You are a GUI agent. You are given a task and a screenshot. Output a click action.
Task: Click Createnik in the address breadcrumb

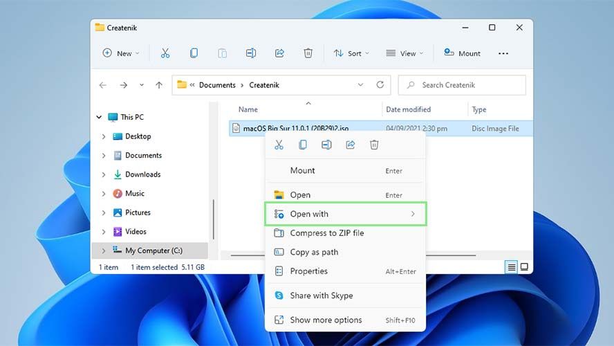264,85
